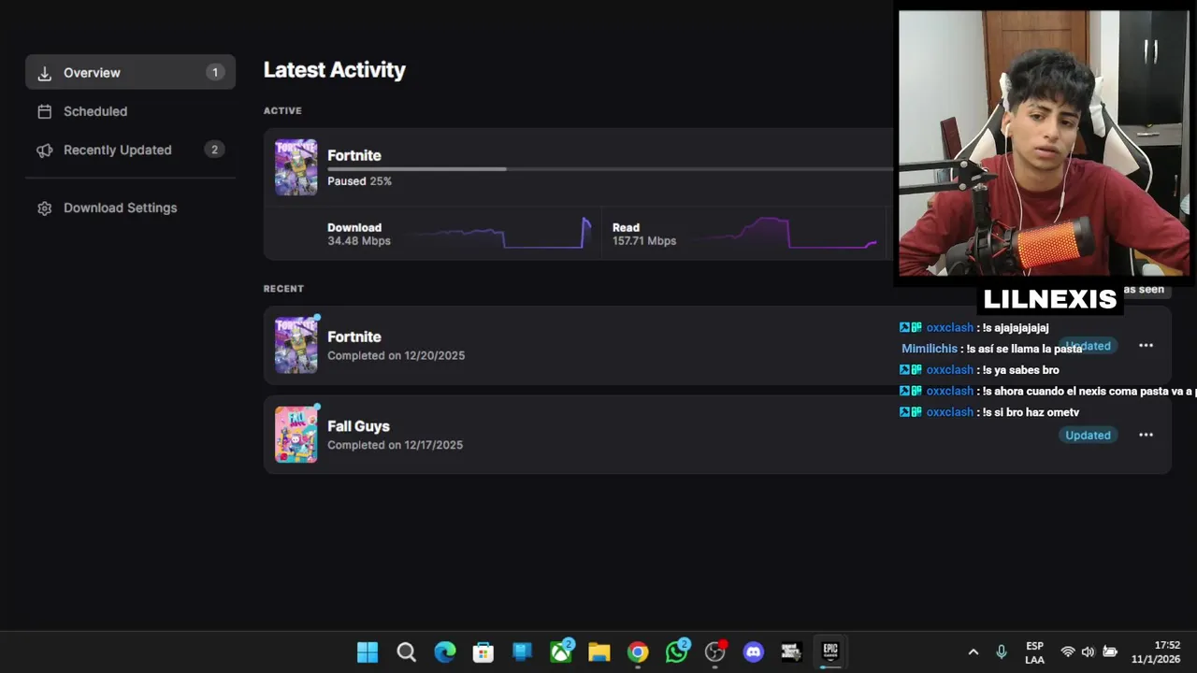The height and width of the screenshot is (673, 1197).
Task: Click "Completed on 12/17/2025" text
Action: coord(395,445)
